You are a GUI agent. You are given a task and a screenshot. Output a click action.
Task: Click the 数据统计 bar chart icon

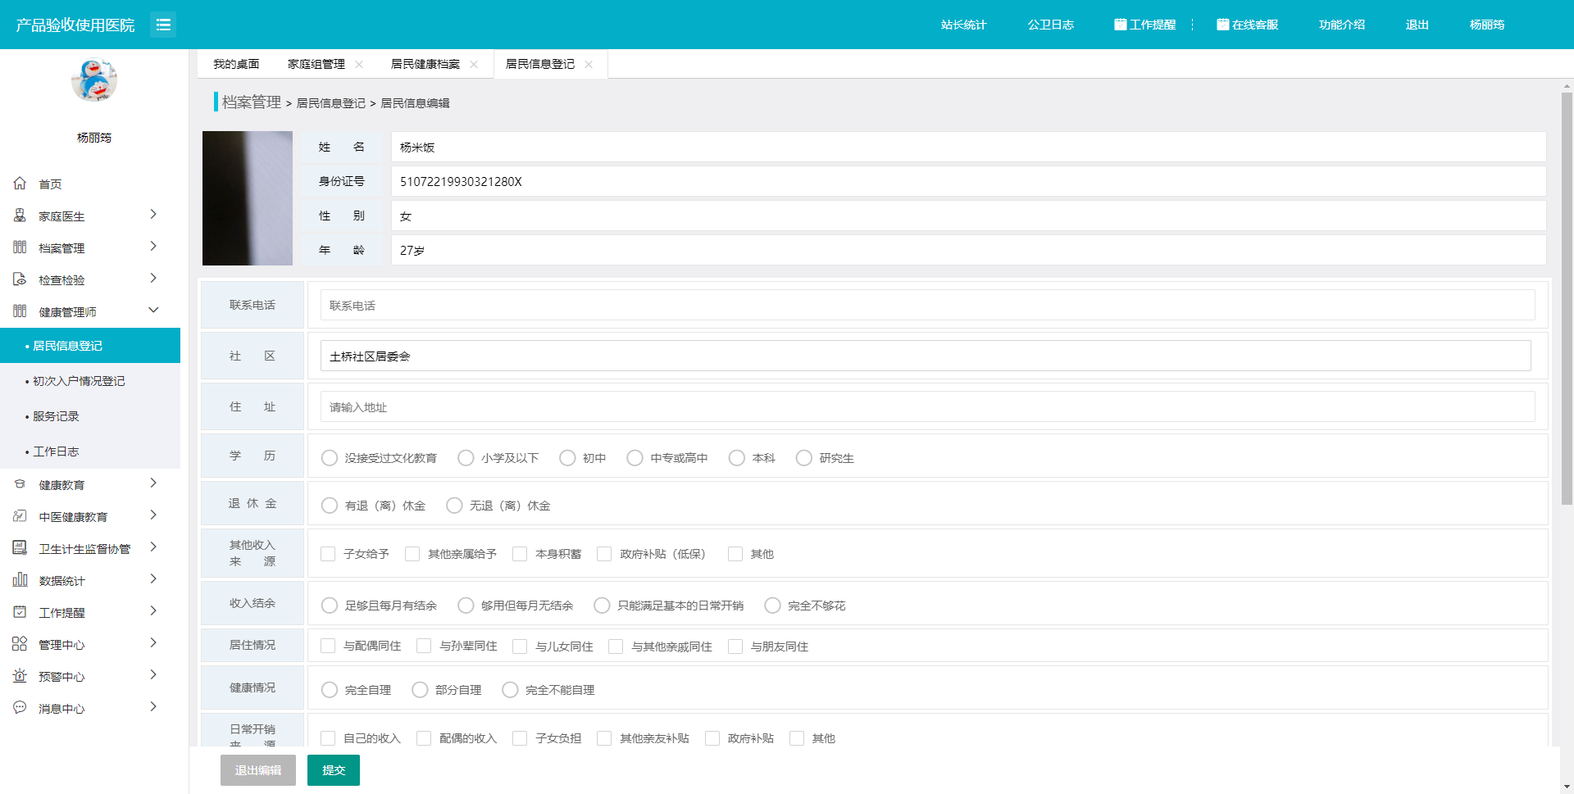point(20,580)
